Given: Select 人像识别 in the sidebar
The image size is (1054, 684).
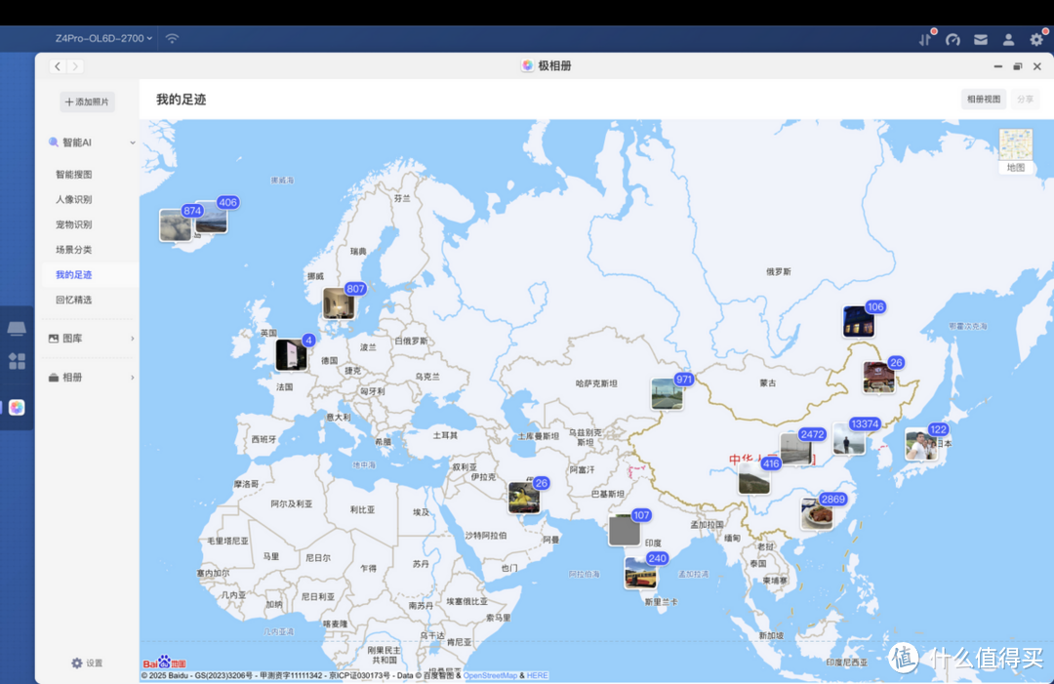Looking at the screenshot, I should click(73, 199).
